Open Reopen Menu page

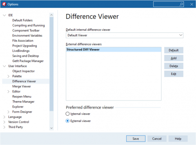(22, 97)
